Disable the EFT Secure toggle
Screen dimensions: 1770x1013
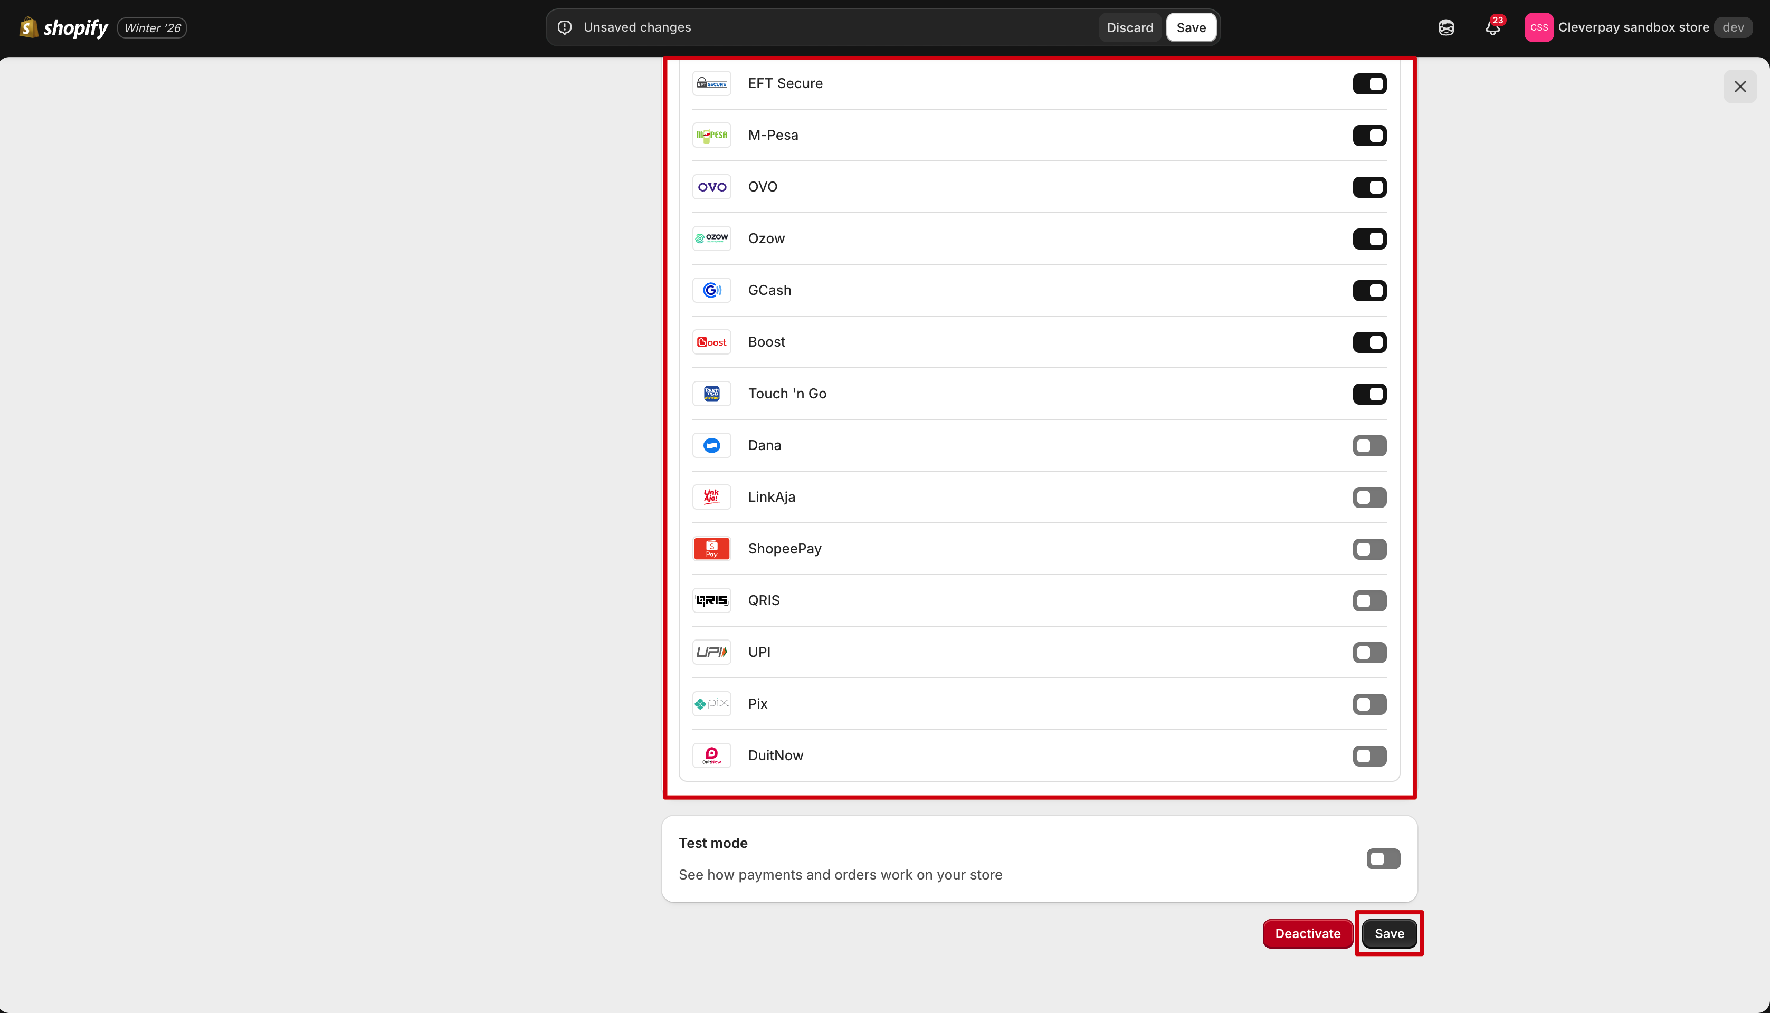(x=1368, y=83)
